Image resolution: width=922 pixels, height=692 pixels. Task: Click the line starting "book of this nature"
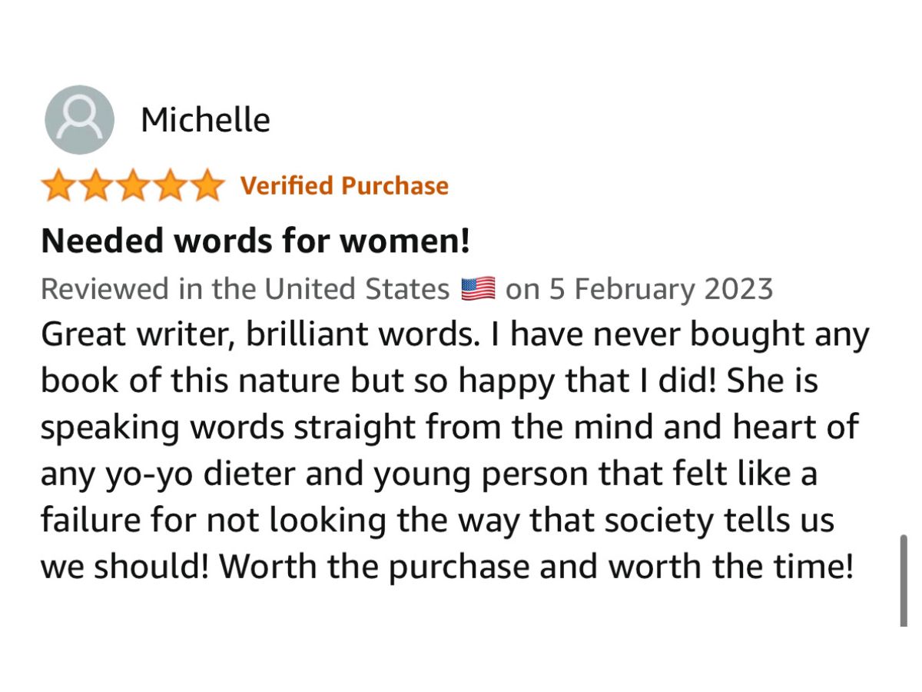pos(429,381)
